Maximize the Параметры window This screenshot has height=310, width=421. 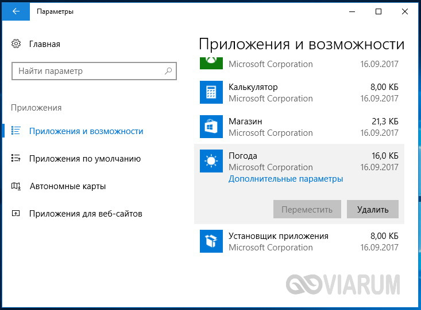click(378, 11)
